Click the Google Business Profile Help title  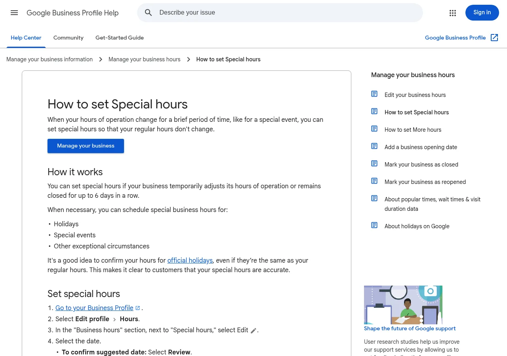72,13
